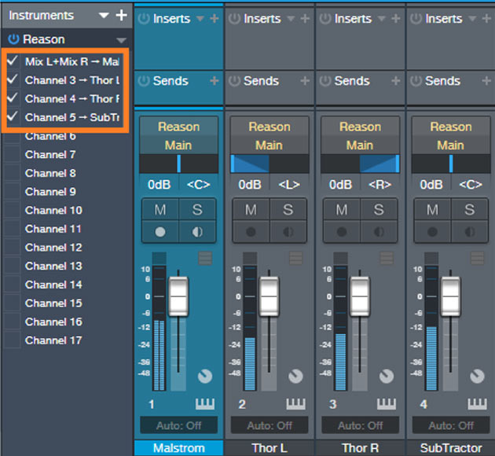Expand the Reason instrument dropdown menu

tap(120, 40)
